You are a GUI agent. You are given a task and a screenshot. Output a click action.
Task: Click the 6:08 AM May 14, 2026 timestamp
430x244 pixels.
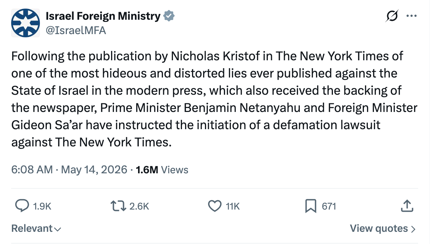click(x=69, y=170)
